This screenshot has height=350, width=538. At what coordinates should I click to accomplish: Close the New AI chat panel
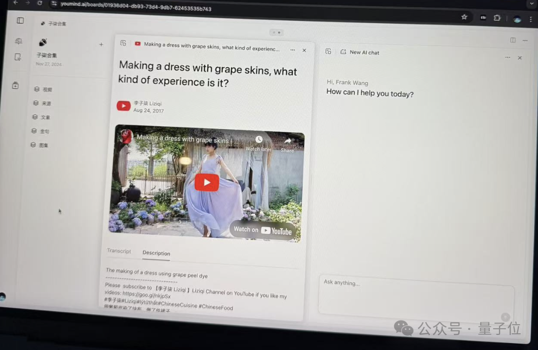pyautogui.click(x=520, y=58)
